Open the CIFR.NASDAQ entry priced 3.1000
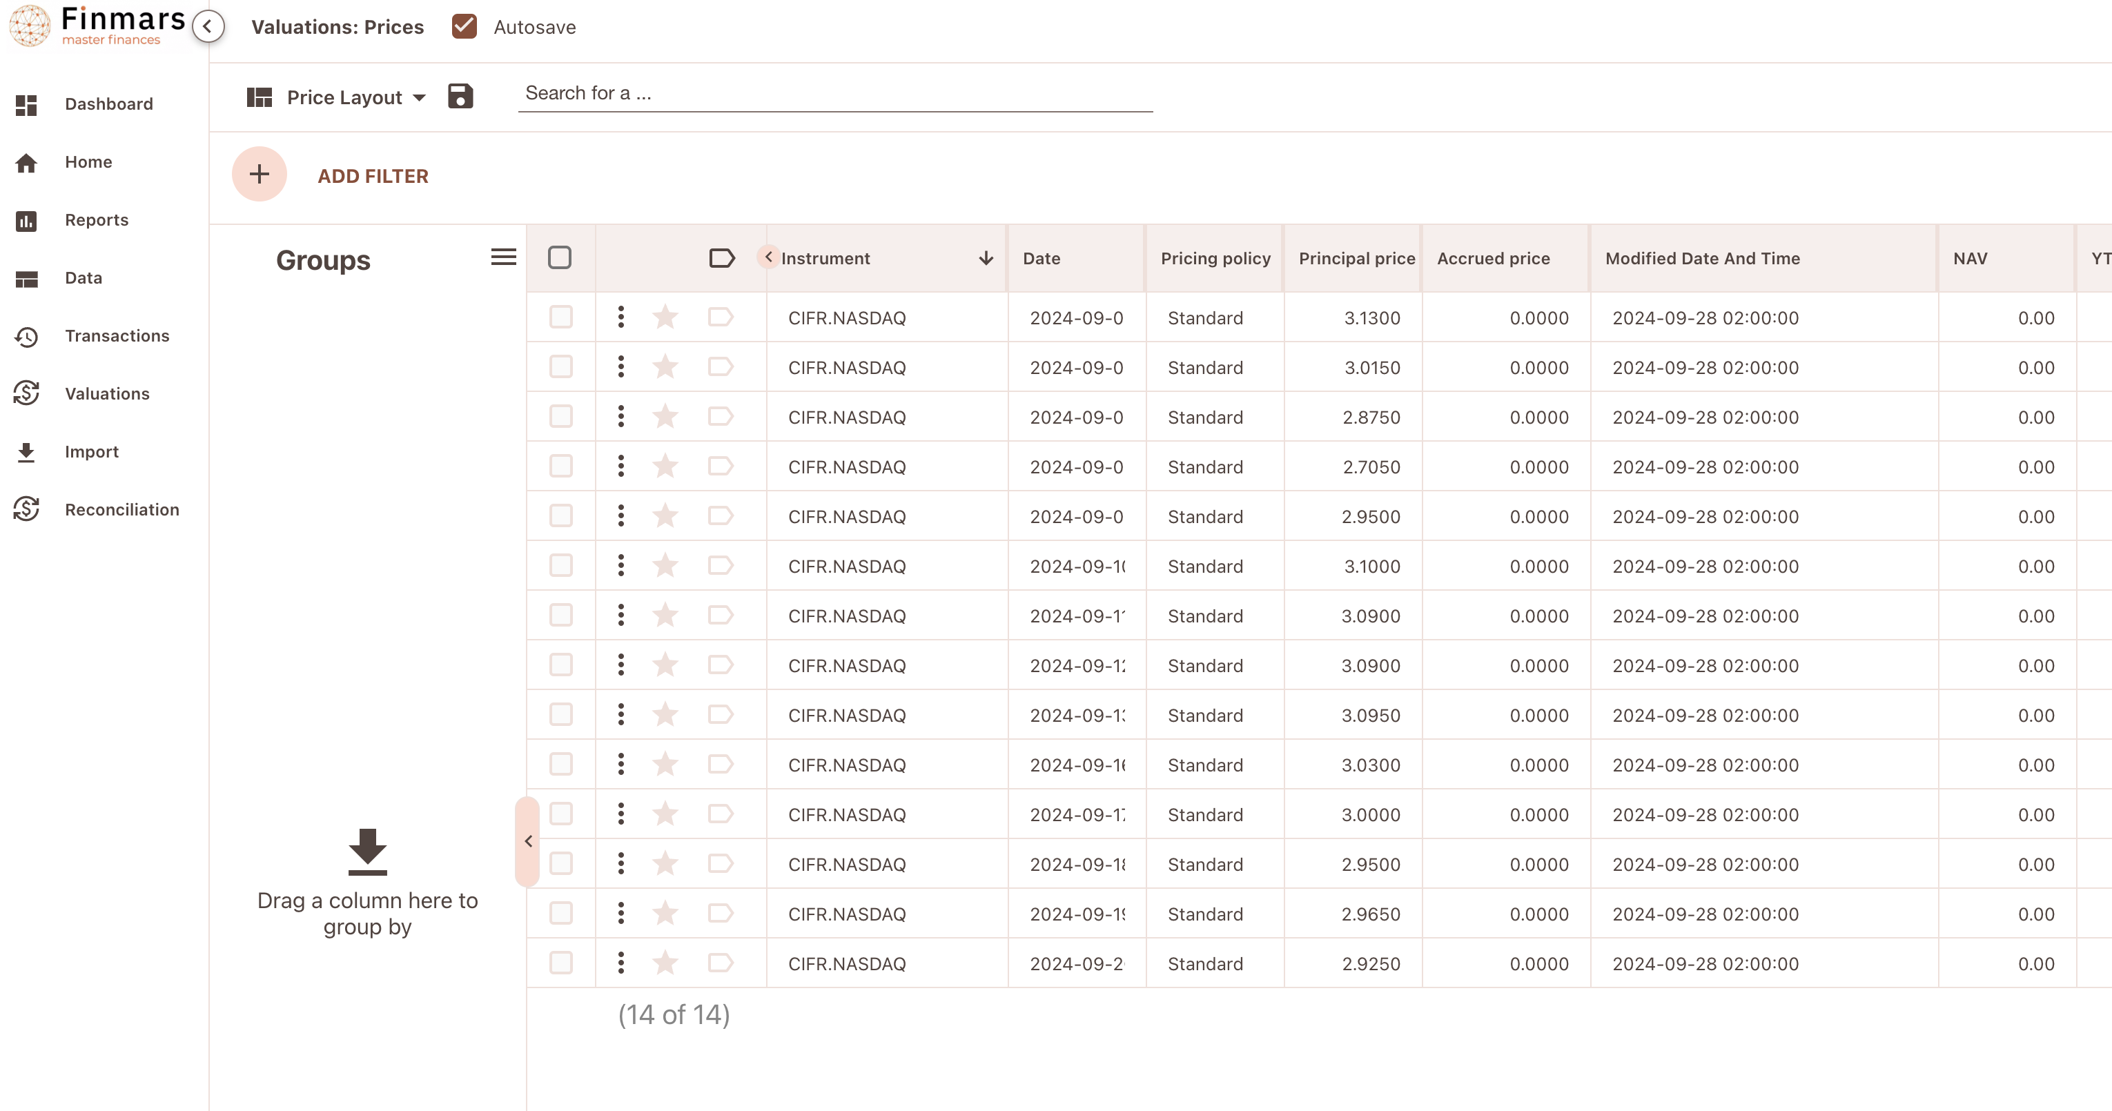This screenshot has height=1111, width=2112. coord(846,567)
